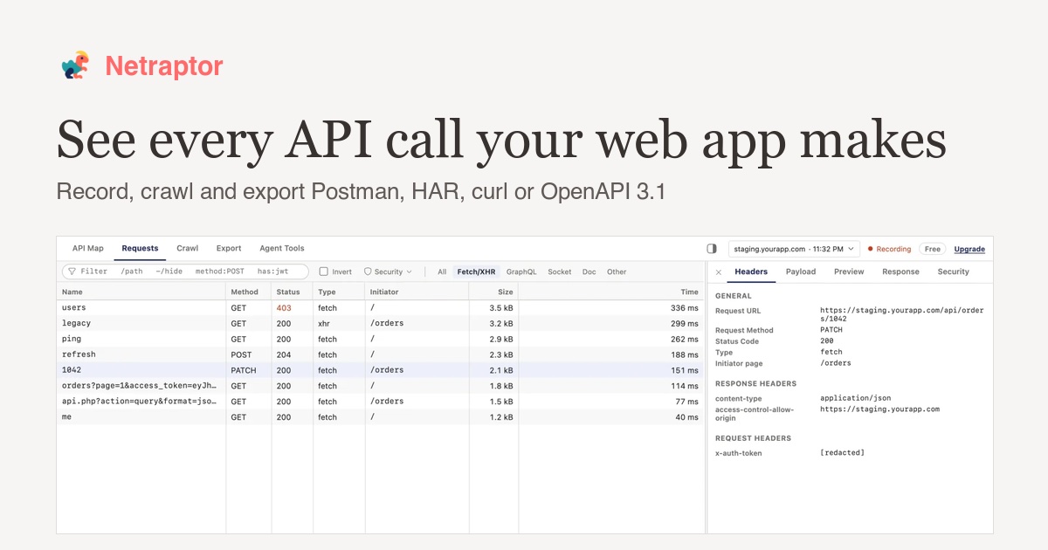Select the Headers detail tab

[751, 272]
